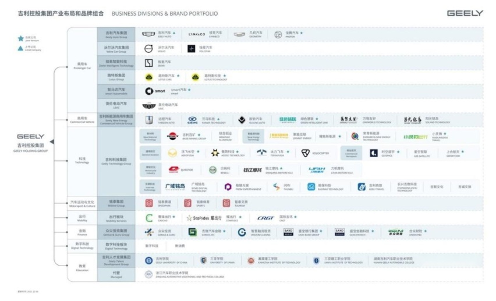496x301 pixels.
Task: Click the Geometry brand logo
Action: pyautogui.click(x=239, y=34)
